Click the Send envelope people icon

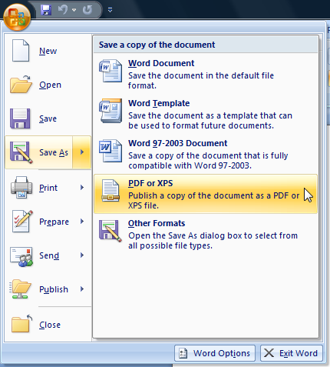21,256
